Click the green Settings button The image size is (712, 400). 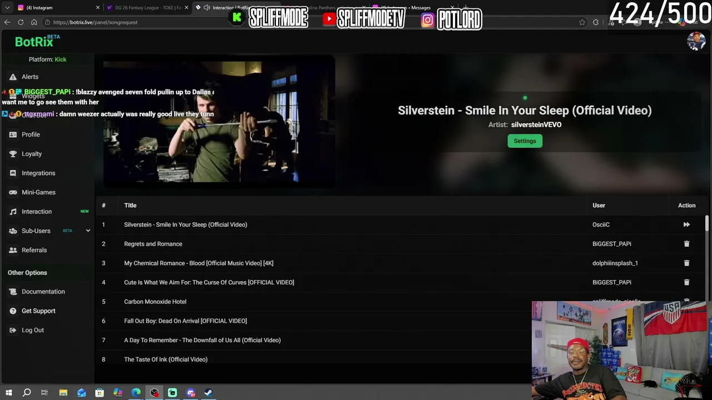(525, 141)
